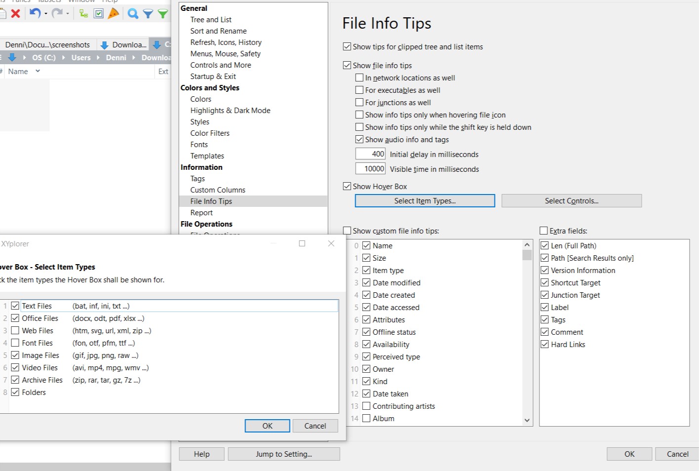This screenshot has width=699, height=471.
Task: Click the initial delay milliseconds field
Action: 370,154
